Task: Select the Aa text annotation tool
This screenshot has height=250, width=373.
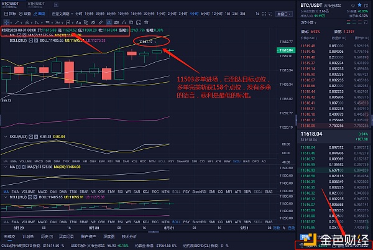Action: (x=78, y=22)
